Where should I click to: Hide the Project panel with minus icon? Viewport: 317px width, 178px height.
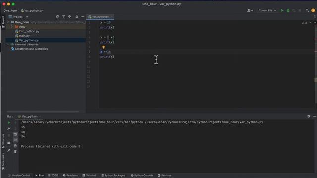point(83,17)
